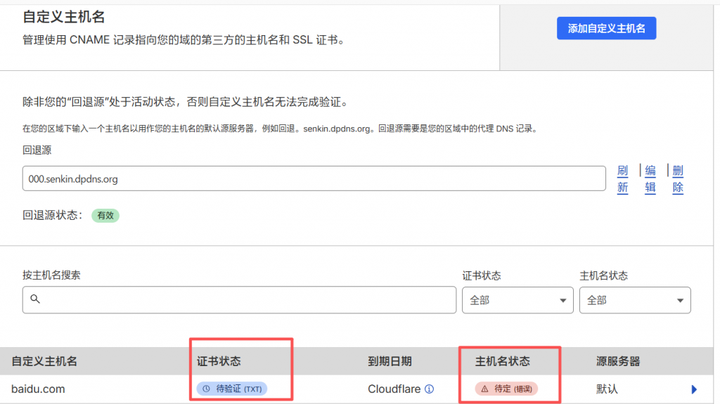Click the 添加自定义主机名 button
The width and height of the screenshot is (720, 404).
pos(606,29)
